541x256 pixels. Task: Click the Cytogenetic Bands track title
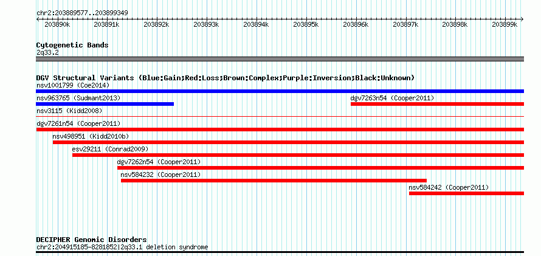[x=72, y=45]
